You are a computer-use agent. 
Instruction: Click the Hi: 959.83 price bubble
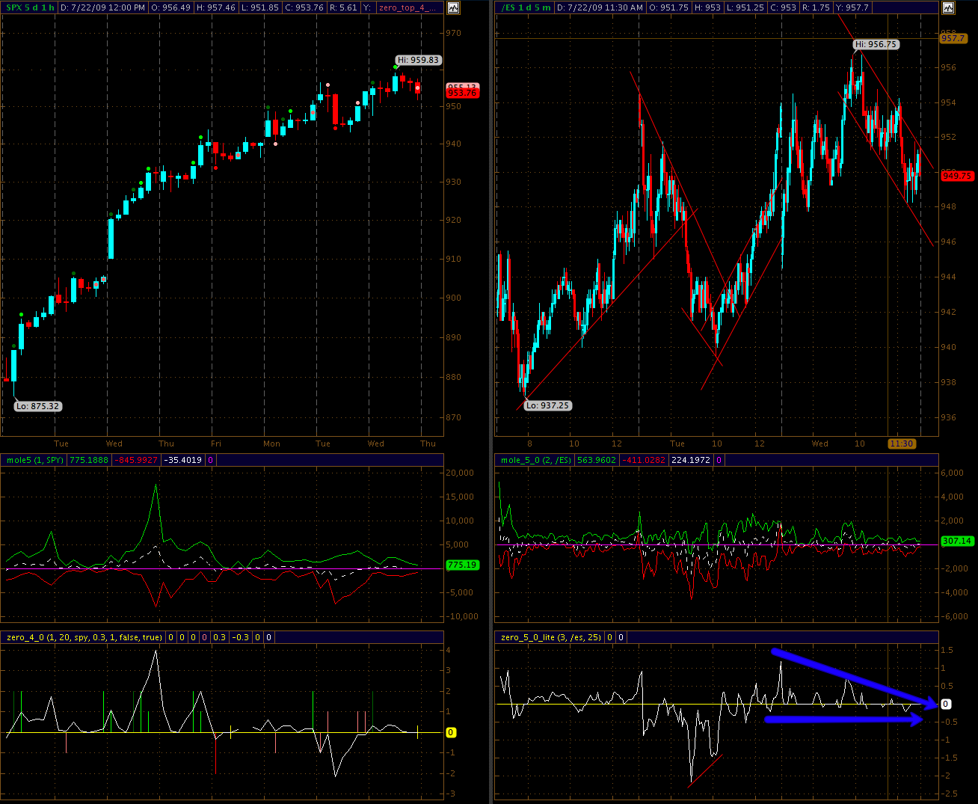pos(419,60)
